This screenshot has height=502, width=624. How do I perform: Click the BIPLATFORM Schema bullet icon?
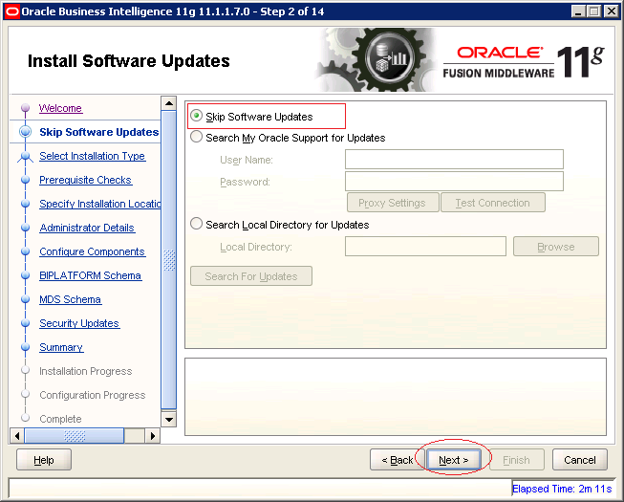25,275
